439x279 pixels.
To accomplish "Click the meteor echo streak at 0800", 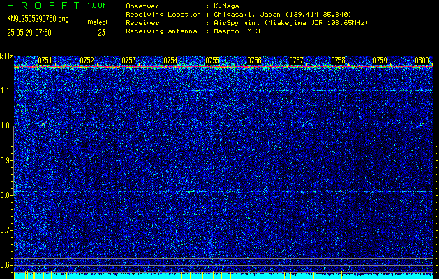I will tap(421, 125).
